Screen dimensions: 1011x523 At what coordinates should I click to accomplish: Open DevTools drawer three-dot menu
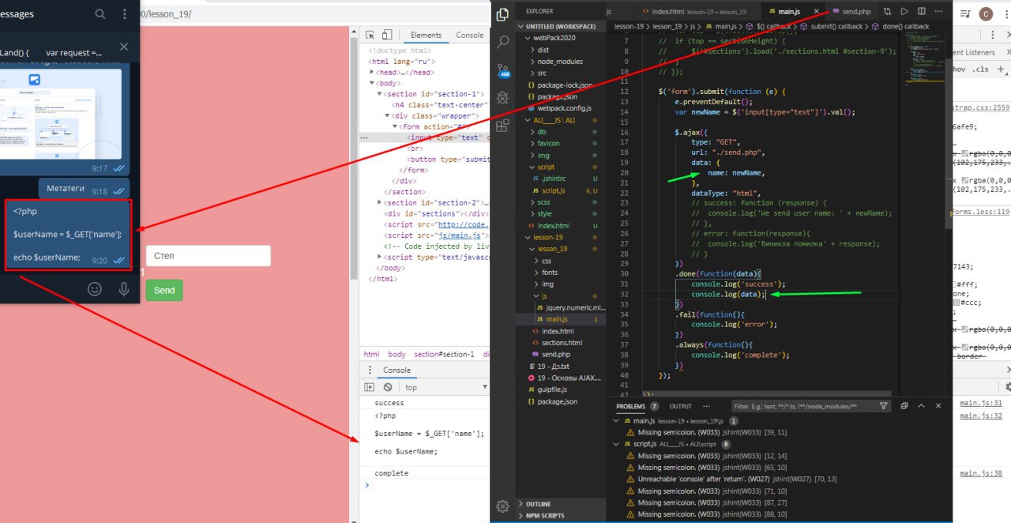(369, 370)
